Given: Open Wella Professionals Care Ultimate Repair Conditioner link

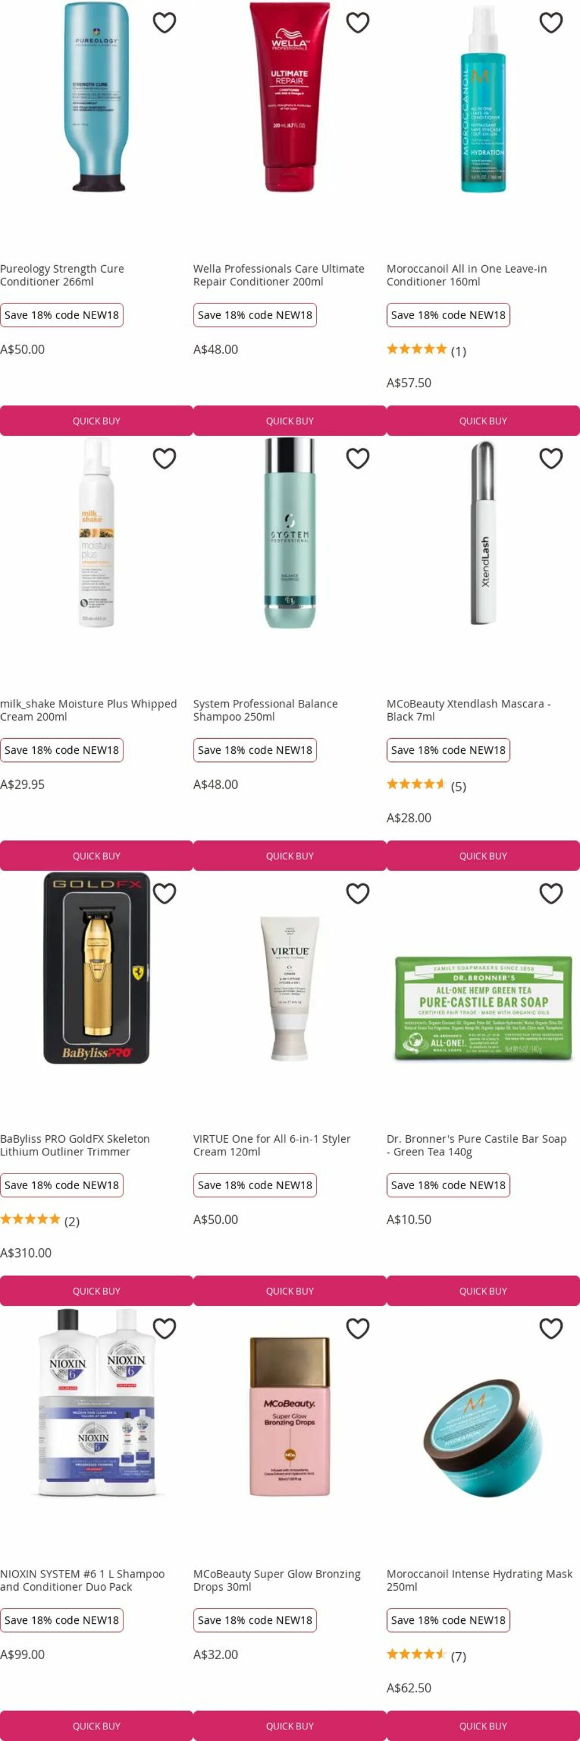Looking at the screenshot, I should [279, 275].
